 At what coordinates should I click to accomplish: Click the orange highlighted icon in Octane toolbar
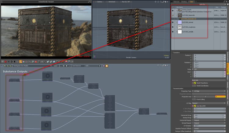(21, 61)
